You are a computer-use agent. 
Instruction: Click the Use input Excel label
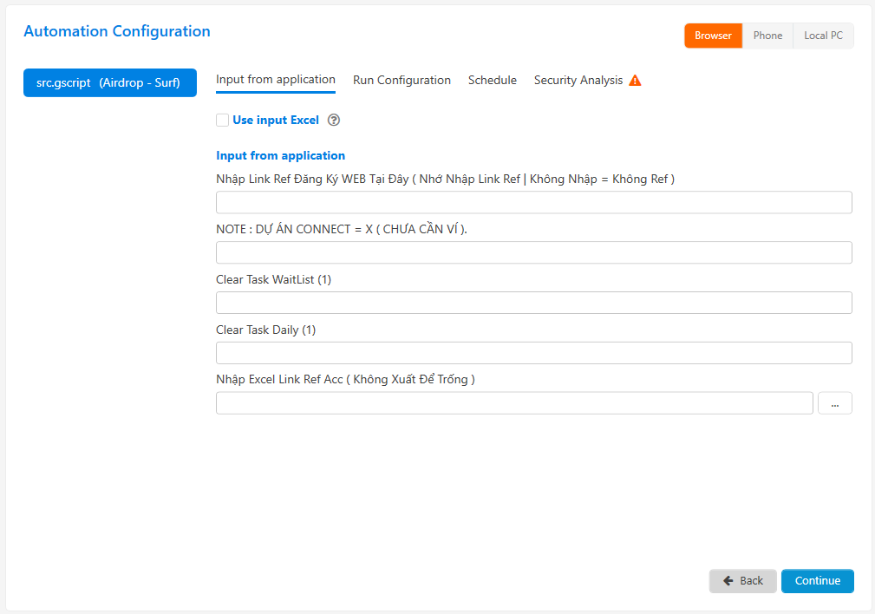click(276, 120)
